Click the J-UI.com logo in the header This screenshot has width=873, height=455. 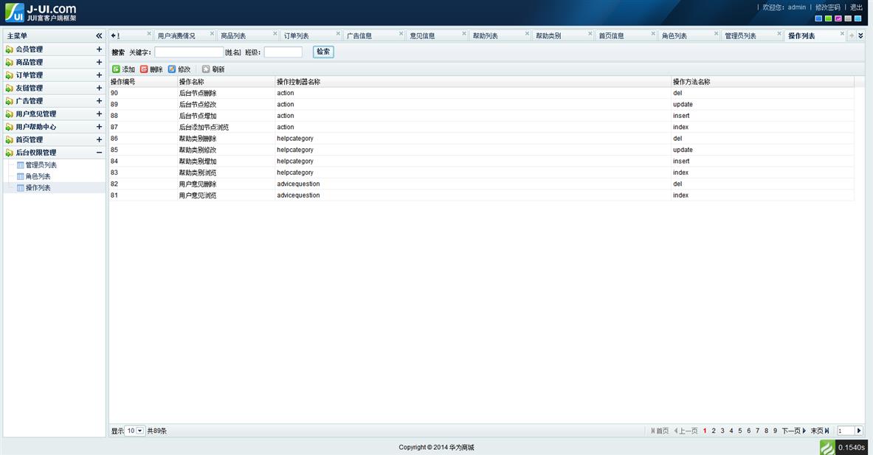click(x=41, y=13)
